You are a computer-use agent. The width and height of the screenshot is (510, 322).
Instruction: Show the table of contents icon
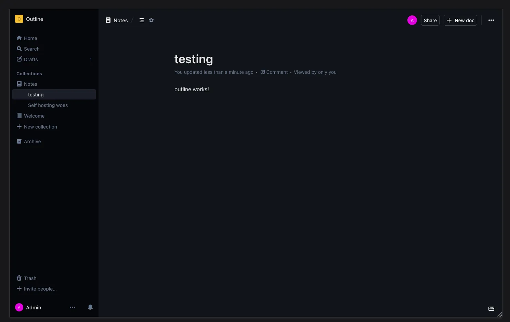click(142, 20)
